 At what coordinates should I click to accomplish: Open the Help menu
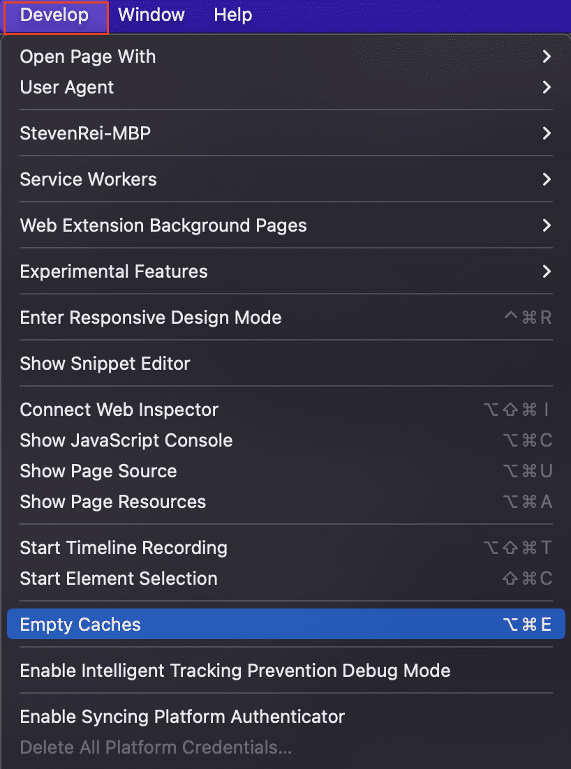232,15
